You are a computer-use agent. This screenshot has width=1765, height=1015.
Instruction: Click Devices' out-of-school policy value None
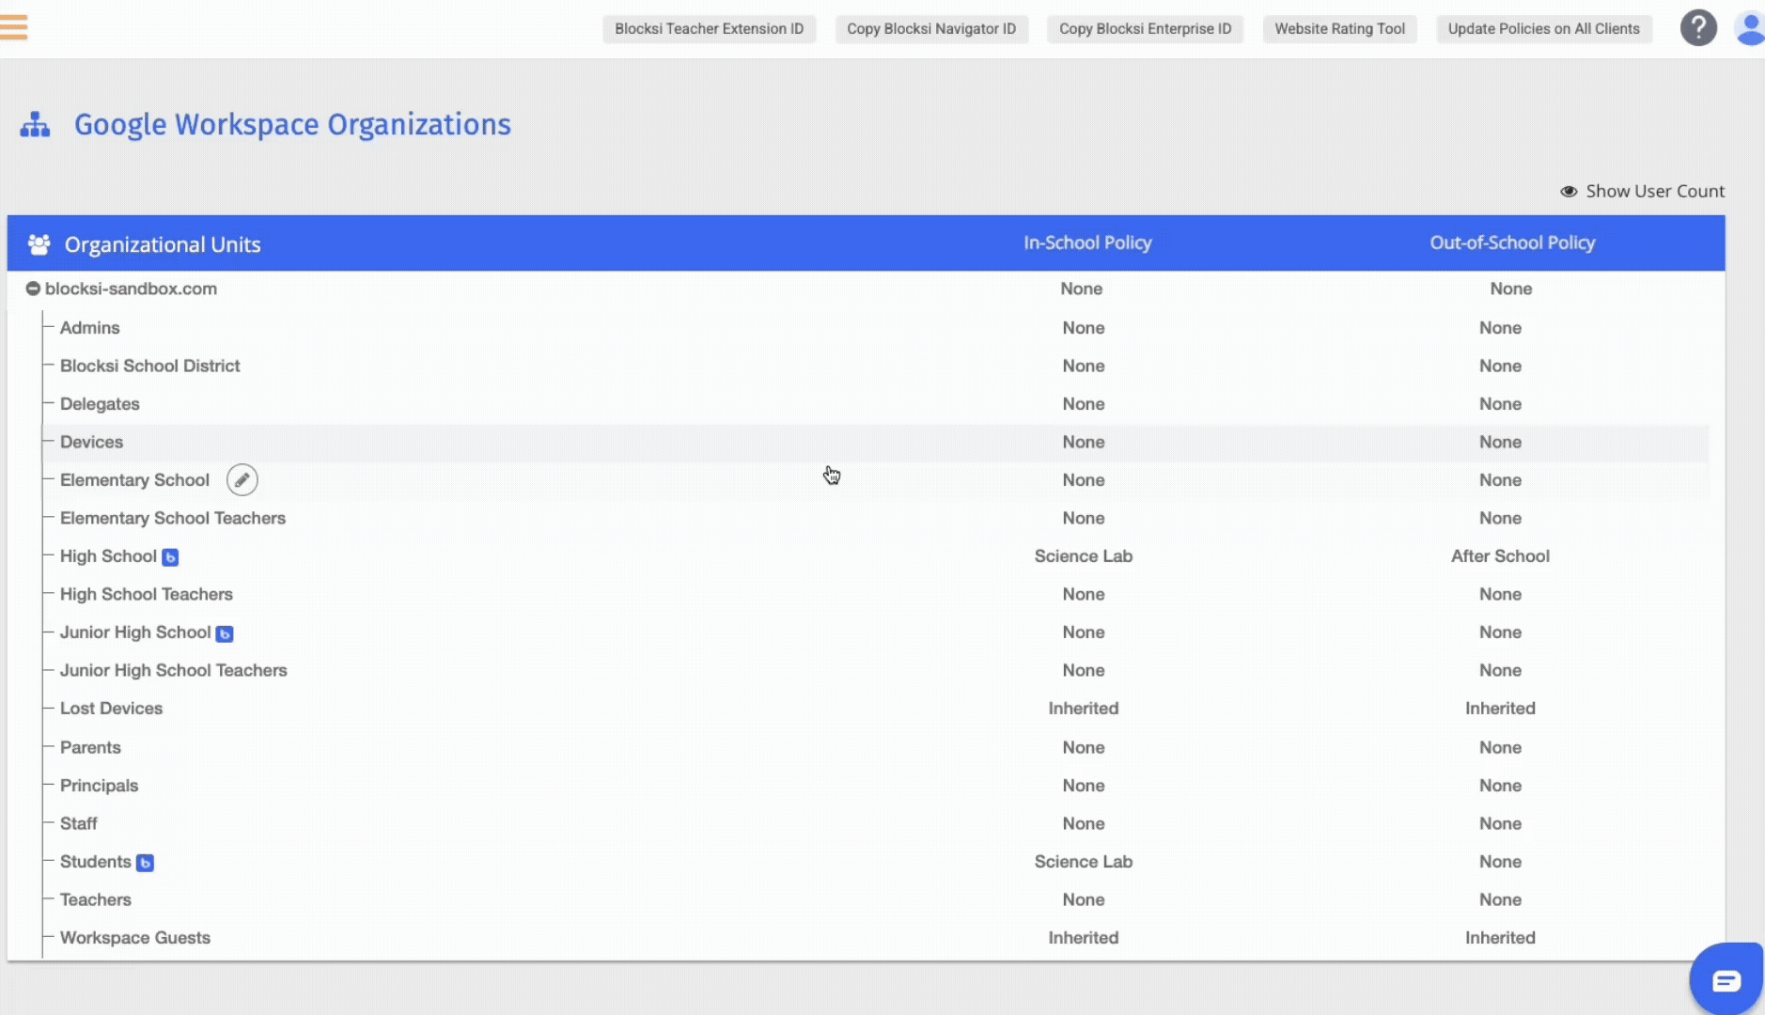[x=1500, y=442]
